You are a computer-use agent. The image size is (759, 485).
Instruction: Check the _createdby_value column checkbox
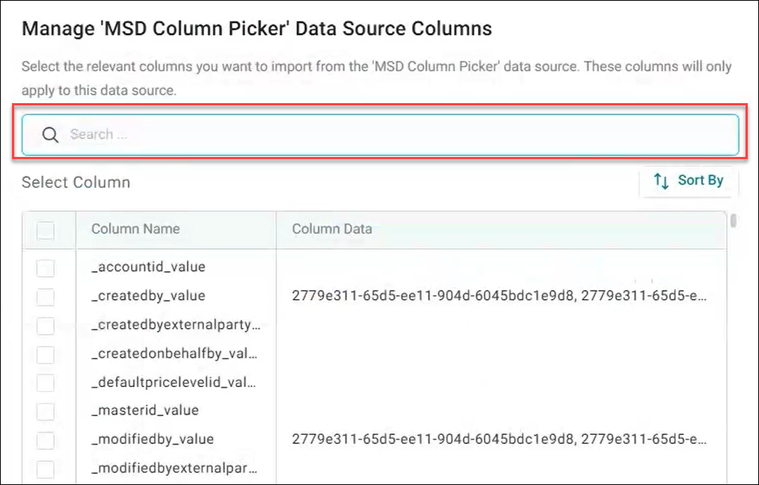coord(46,297)
